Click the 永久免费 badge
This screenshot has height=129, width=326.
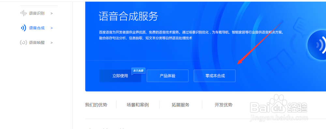pos(138,71)
